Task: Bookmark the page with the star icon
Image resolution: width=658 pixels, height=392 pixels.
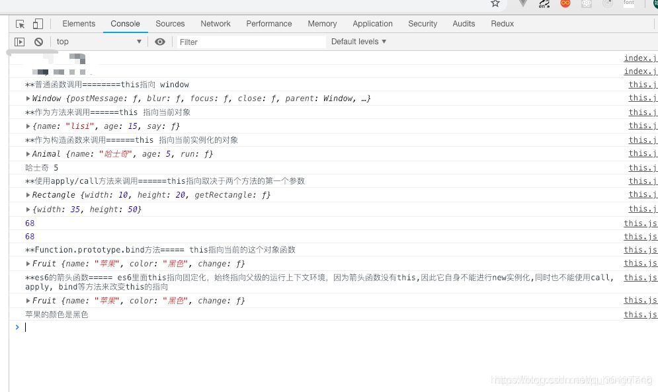Action: [495, 3]
